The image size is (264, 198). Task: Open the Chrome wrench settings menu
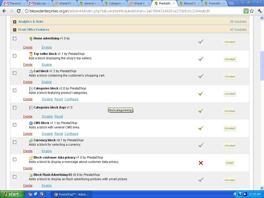pyautogui.click(x=259, y=11)
